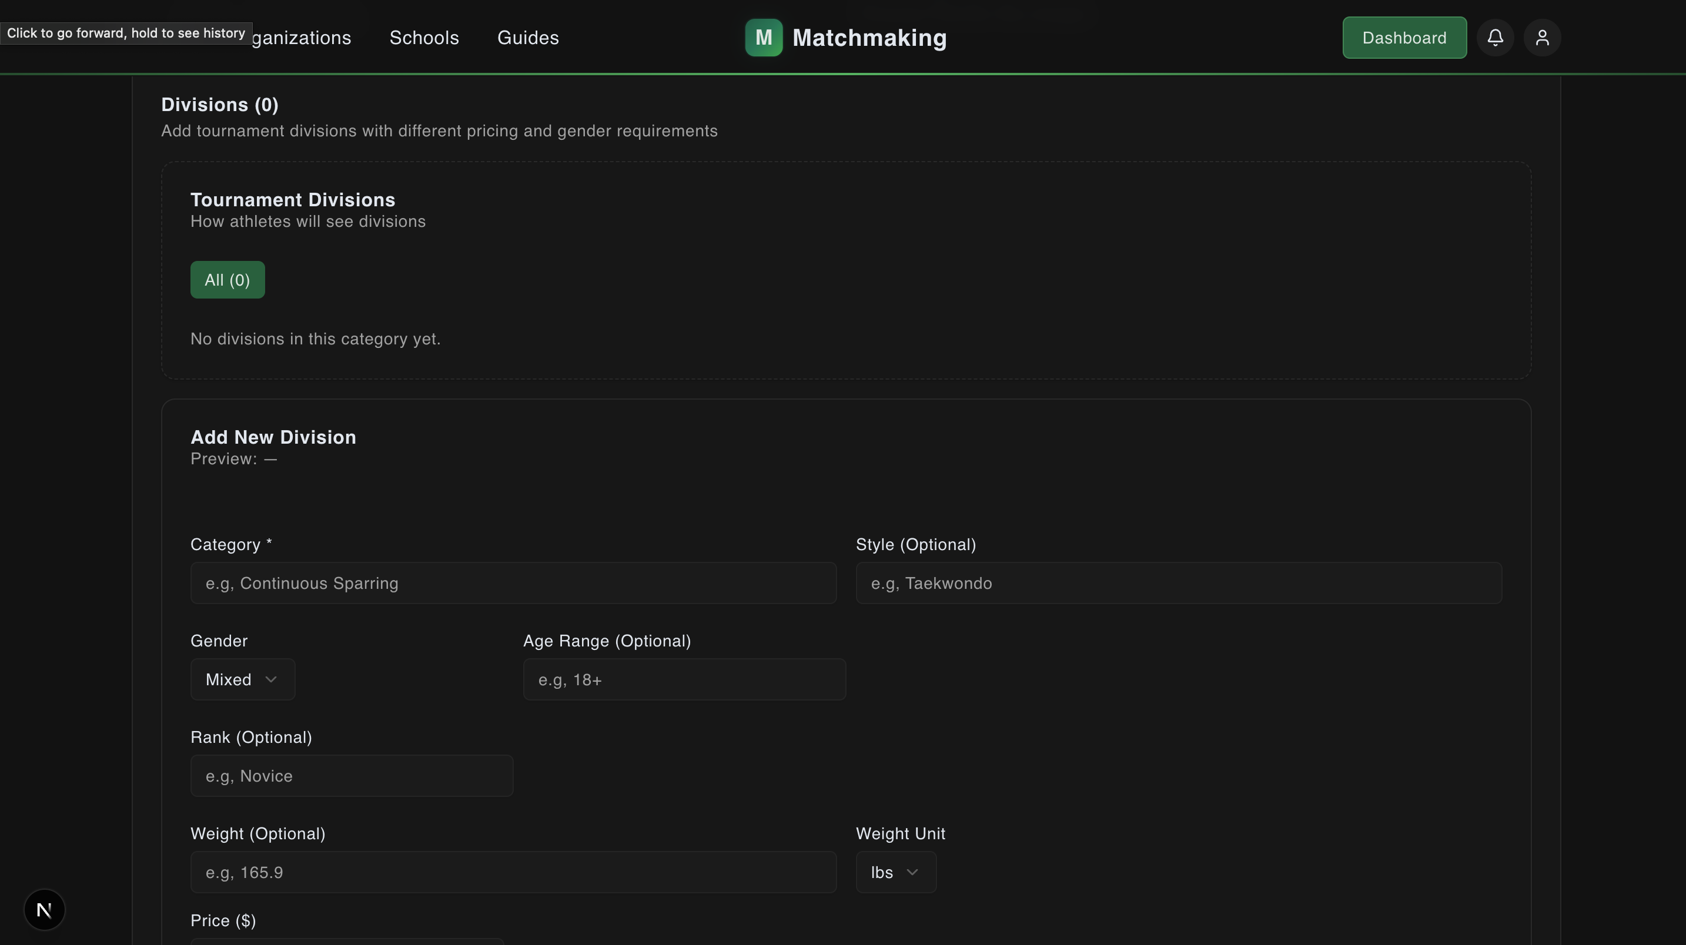Image resolution: width=1686 pixels, height=945 pixels.
Task: Click the Price ($) label
Action: click(x=223, y=920)
